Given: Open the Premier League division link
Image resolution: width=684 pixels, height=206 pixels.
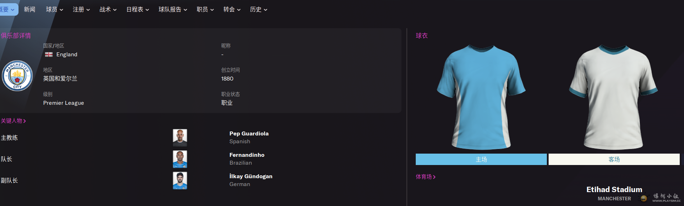Looking at the screenshot, I should 63,103.
